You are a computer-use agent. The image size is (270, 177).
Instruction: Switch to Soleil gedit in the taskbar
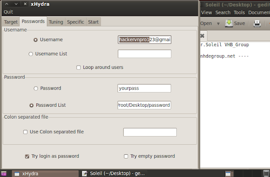(x=113, y=174)
